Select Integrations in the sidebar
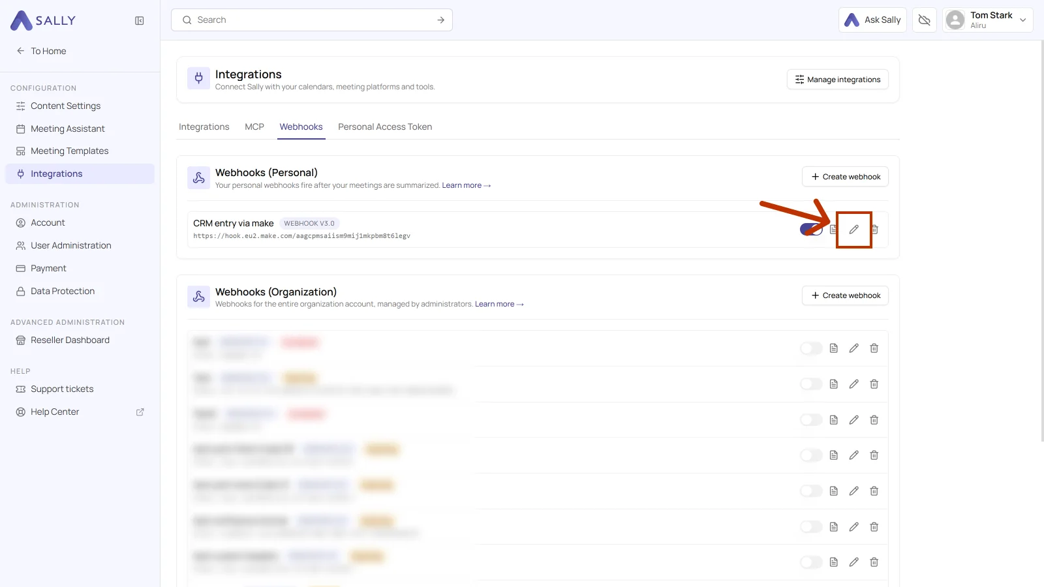 pyautogui.click(x=80, y=174)
